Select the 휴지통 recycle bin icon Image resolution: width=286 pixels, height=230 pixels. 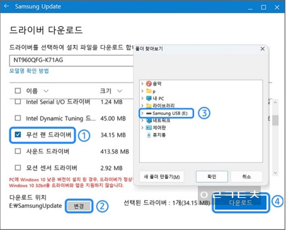149,135
